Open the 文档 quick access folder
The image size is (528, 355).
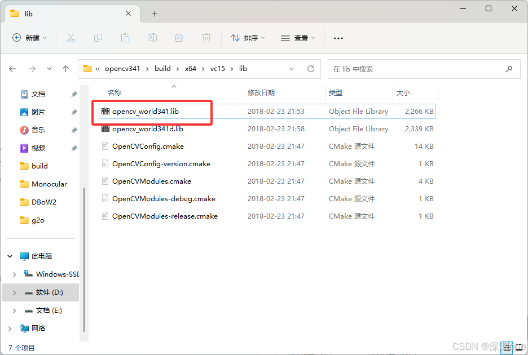(x=33, y=94)
